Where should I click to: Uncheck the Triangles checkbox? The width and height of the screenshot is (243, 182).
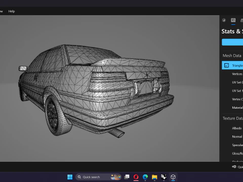pos(226,65)
